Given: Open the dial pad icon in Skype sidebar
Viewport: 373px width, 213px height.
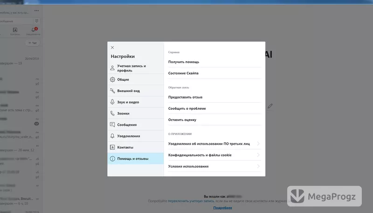Looking at the screenshot, I should click(x=37, y=21).
